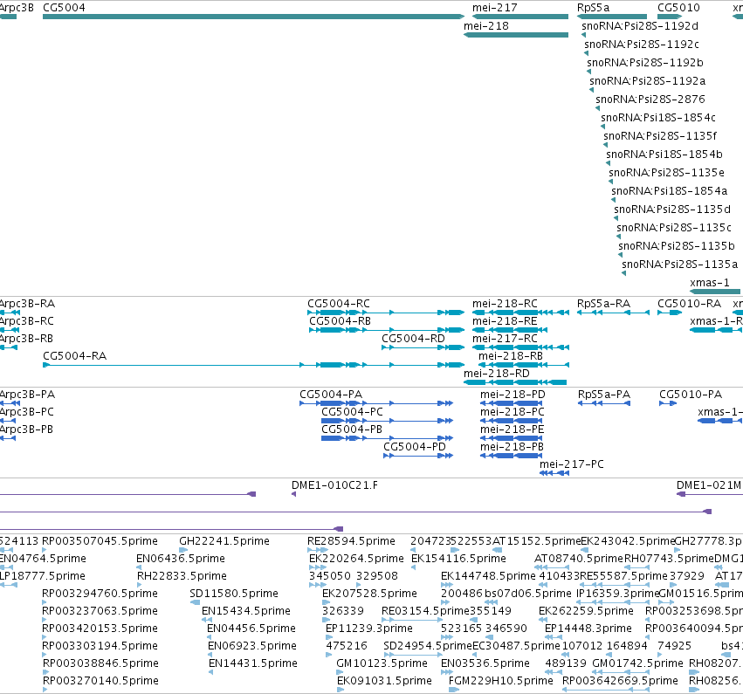
Task: Click snoRNA:Psi28S-1192c label
Action: (642, 45)
